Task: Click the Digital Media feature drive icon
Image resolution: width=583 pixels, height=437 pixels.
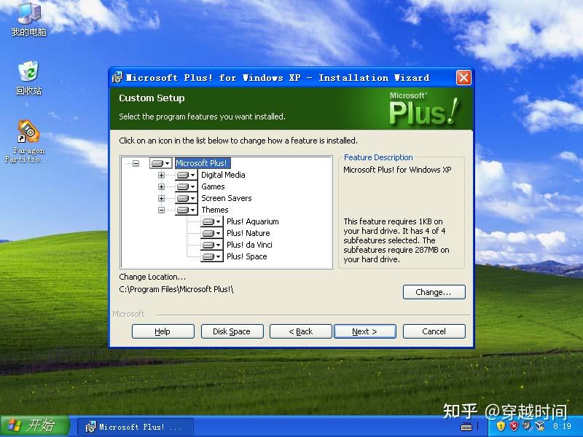Action: (x=182, y=175)
